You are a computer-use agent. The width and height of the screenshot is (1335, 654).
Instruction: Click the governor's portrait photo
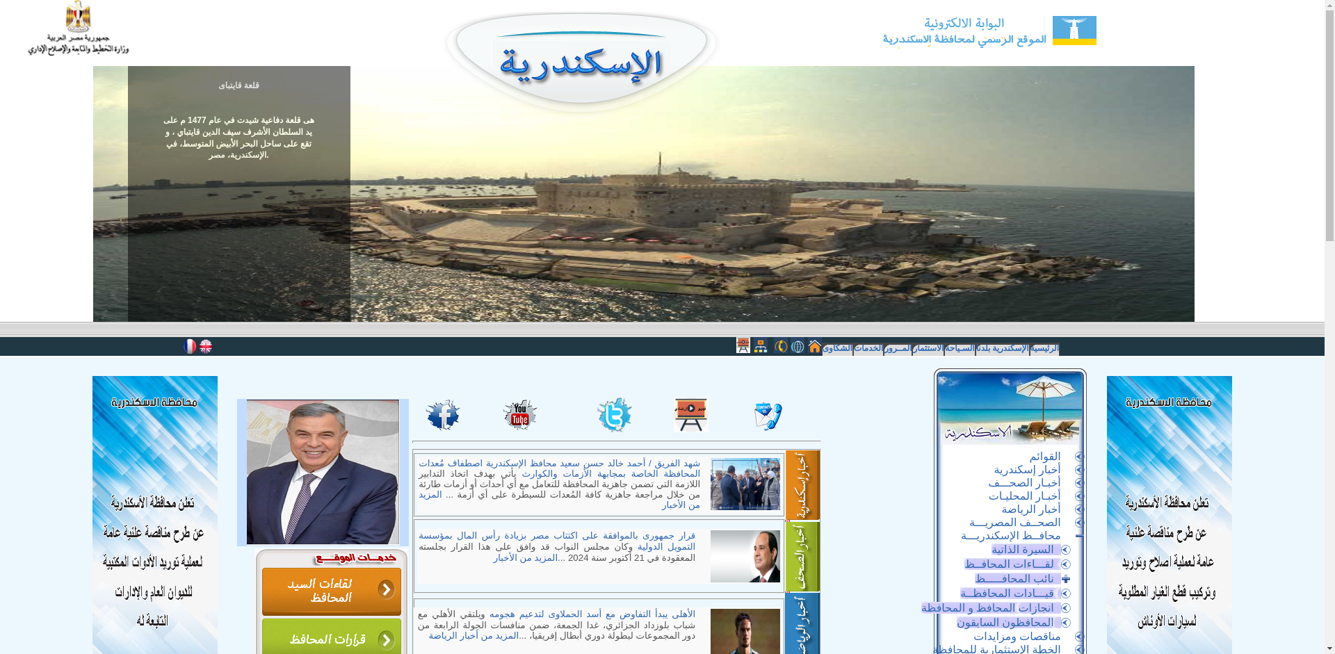tap(323, 472)
